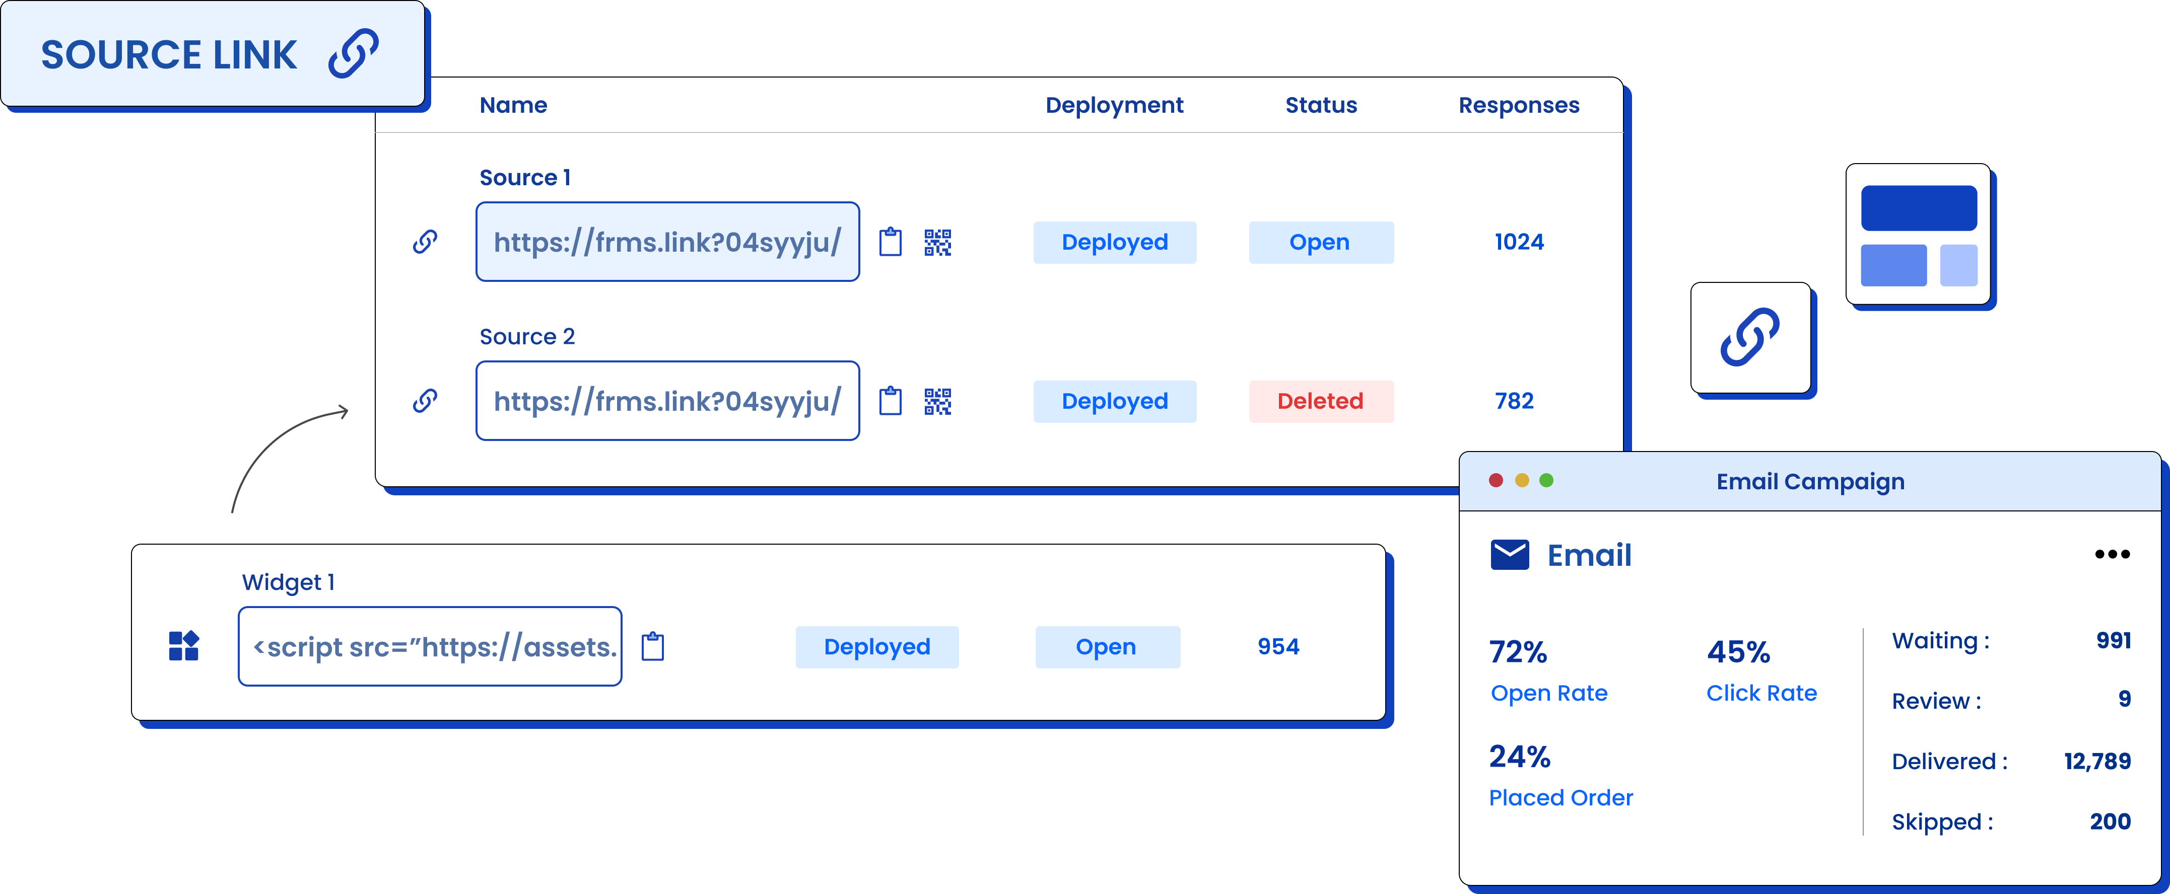Click the Waiting label
The height and width of the screenshot is (894, 2170).
point(1941,641)
